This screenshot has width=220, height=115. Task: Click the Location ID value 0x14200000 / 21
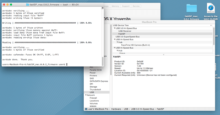[x=145, y=71]
